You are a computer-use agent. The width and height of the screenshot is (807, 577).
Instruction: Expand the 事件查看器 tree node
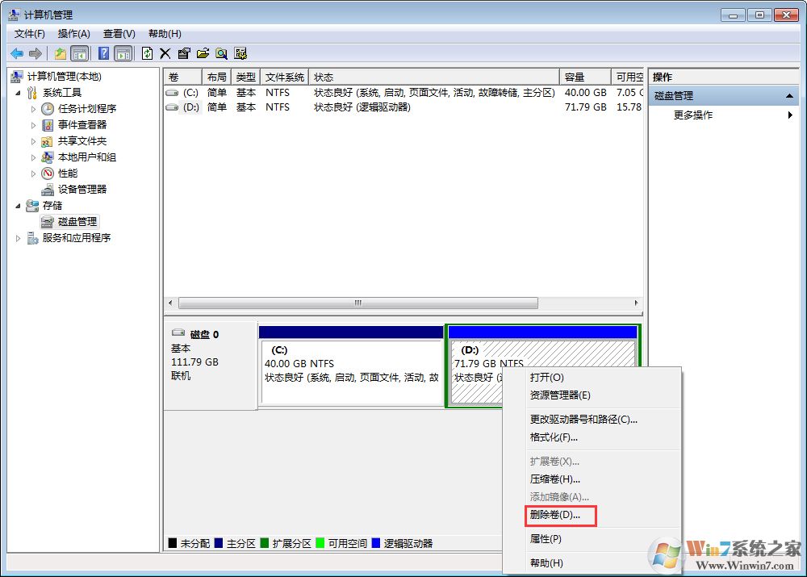pyautogui.click(x=36, y=124)
